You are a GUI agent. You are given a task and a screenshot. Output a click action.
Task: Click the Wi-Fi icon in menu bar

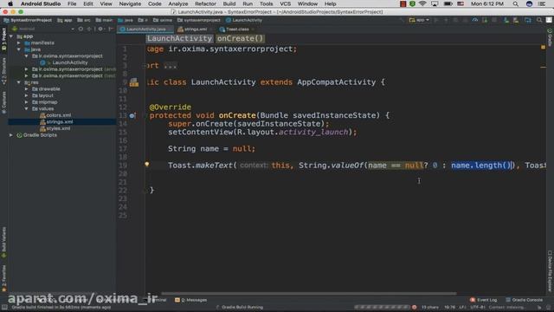click(422, 3)
